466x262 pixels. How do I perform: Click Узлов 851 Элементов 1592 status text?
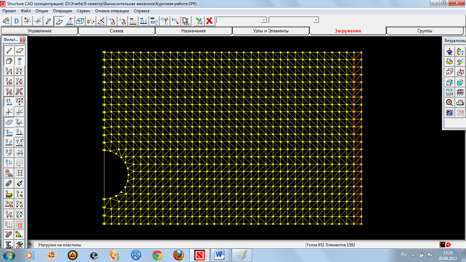coord(331,245)
